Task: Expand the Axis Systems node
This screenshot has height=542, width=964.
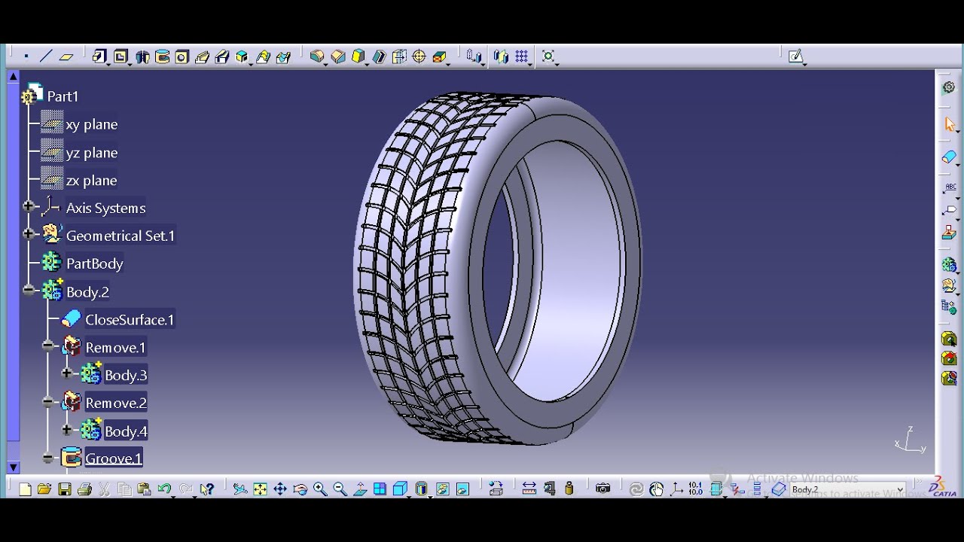Action: pos(29,206)
